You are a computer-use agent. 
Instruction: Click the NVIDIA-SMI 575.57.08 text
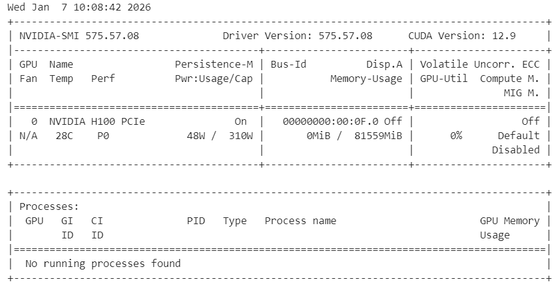(79, 35)
